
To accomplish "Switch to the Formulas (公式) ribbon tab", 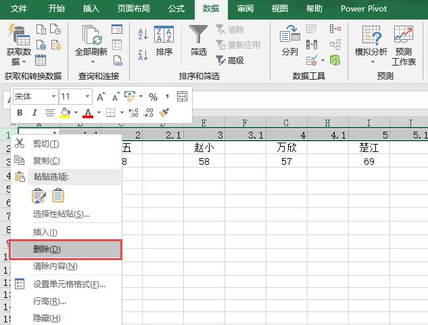I will [x=176, y=9].
